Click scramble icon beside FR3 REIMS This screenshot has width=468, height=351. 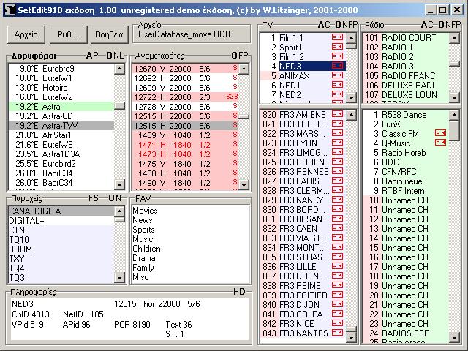click(337, 284)
